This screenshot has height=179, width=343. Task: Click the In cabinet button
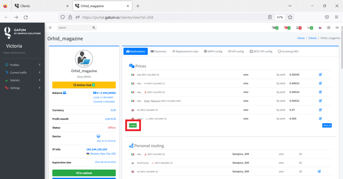[x=84, y=173]
